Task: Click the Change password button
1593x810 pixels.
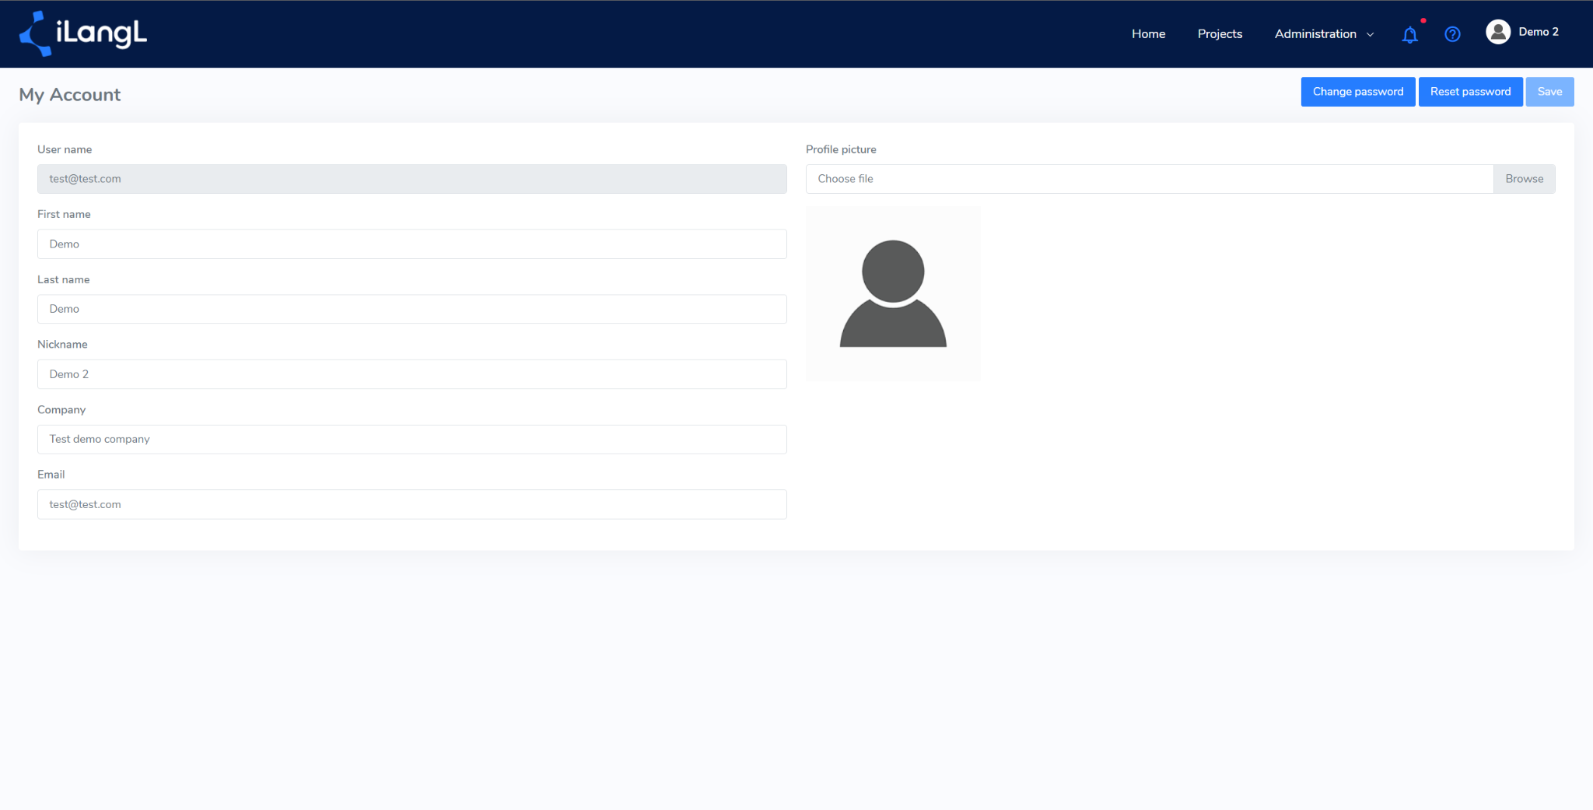Action: pyautogui.click(x=1358, y=92)
